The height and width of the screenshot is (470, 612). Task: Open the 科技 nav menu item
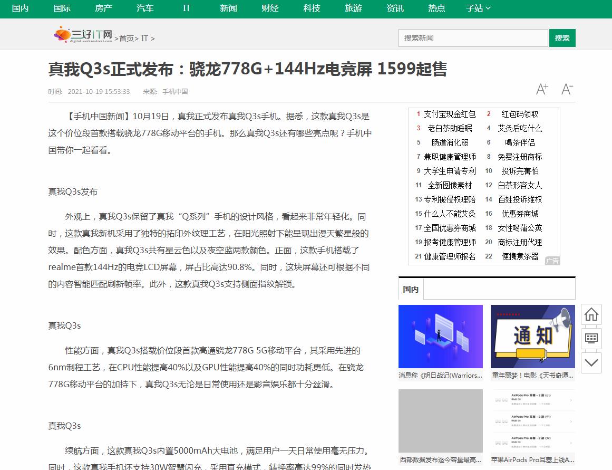point(312,8)
